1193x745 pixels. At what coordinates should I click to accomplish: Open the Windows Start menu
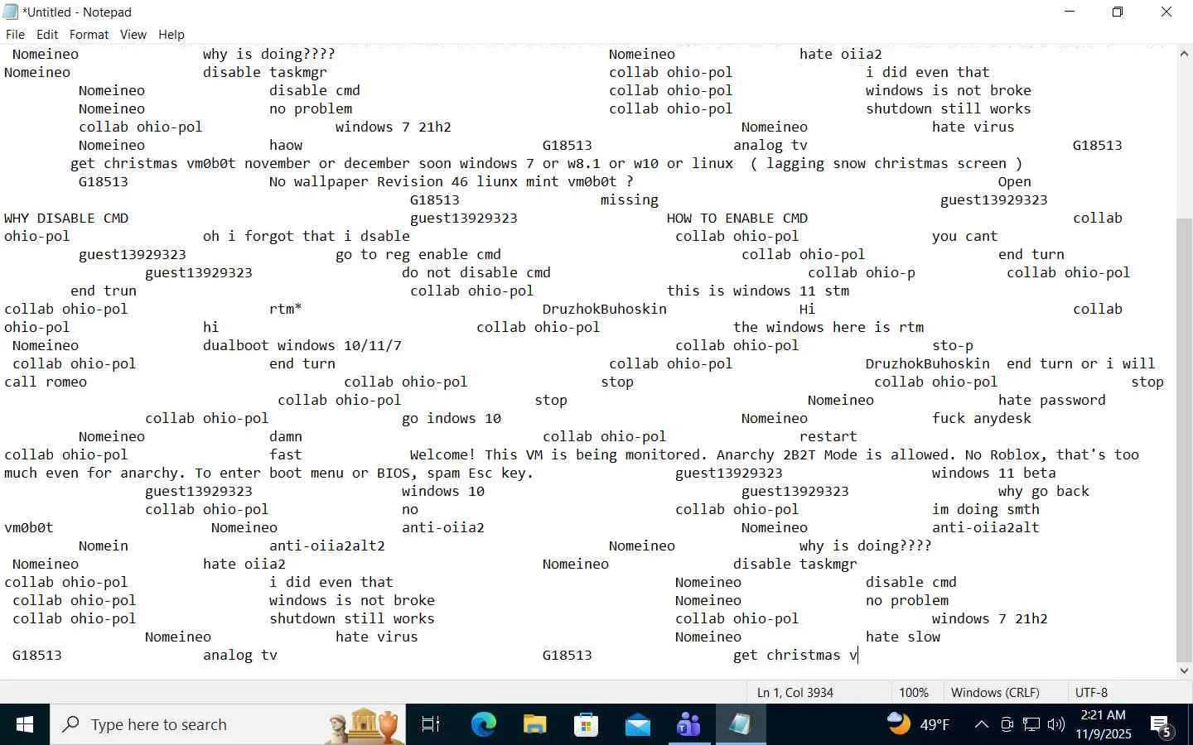[x=25, y=725]
